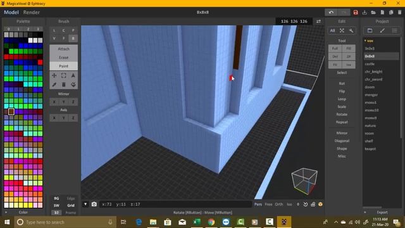
Task: Select the move cross tool in Brush panel
Action: 54,75
